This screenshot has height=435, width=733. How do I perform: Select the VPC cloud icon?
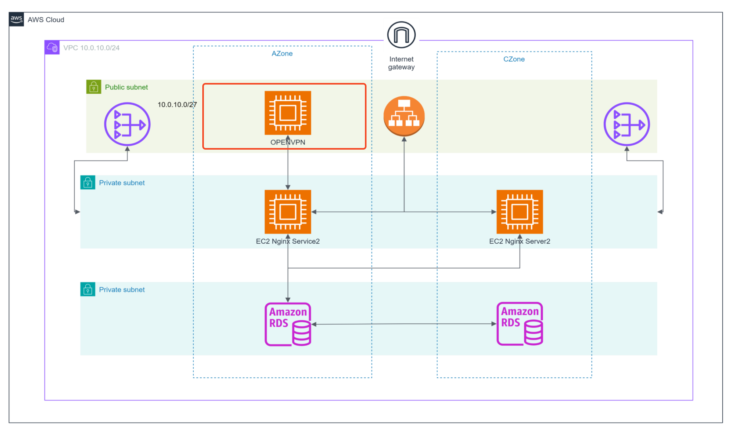point(52,48)
